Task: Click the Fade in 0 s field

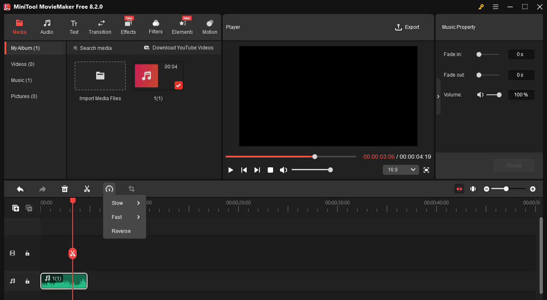Action: (x=521, y=54)
